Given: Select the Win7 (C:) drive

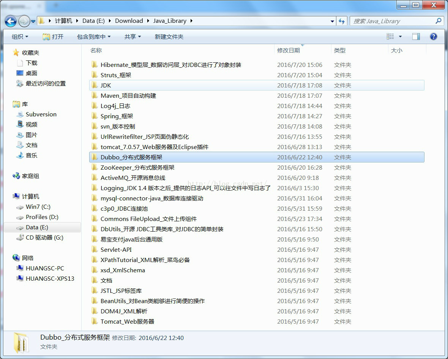Looking at the screenshot, I should tap(38, 207).
